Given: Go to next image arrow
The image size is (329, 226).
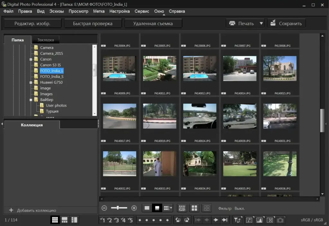Looking at the screenshot, I should click(x=216, y=220).
